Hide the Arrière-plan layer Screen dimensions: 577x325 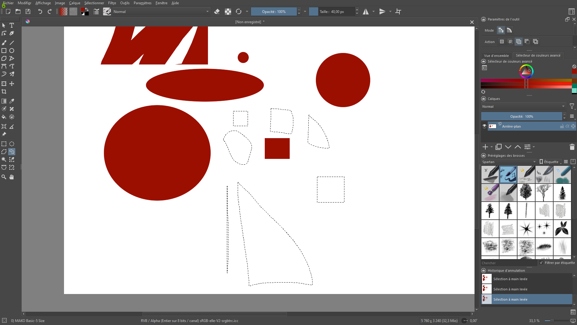484,126
